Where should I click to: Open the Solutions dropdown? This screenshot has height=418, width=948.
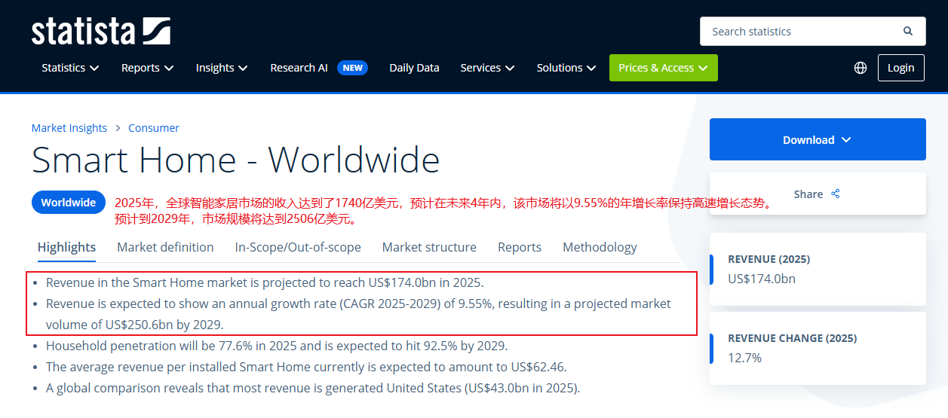566,68
